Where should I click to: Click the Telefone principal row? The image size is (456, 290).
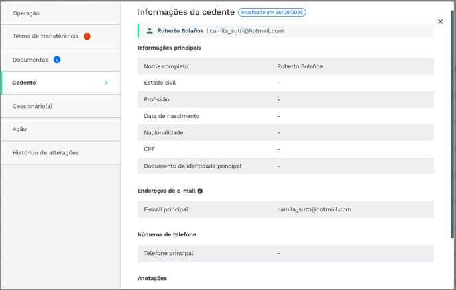point(286,253)
